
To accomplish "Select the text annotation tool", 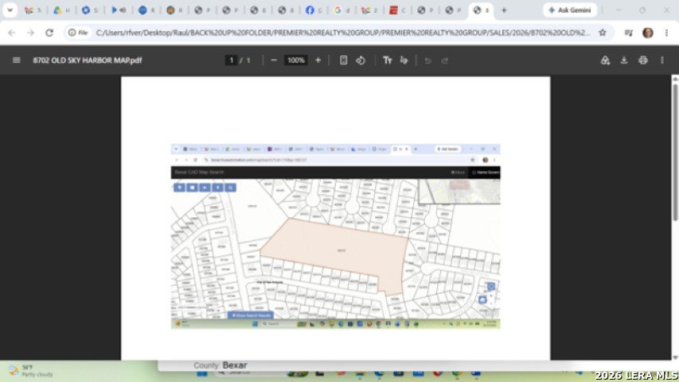I will 387,60.
